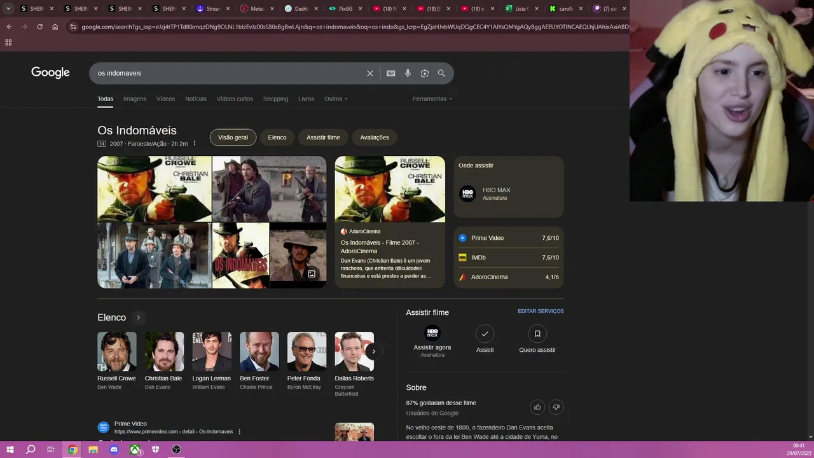
Task: Open site information icon in address bar
Action: (73, 27)
